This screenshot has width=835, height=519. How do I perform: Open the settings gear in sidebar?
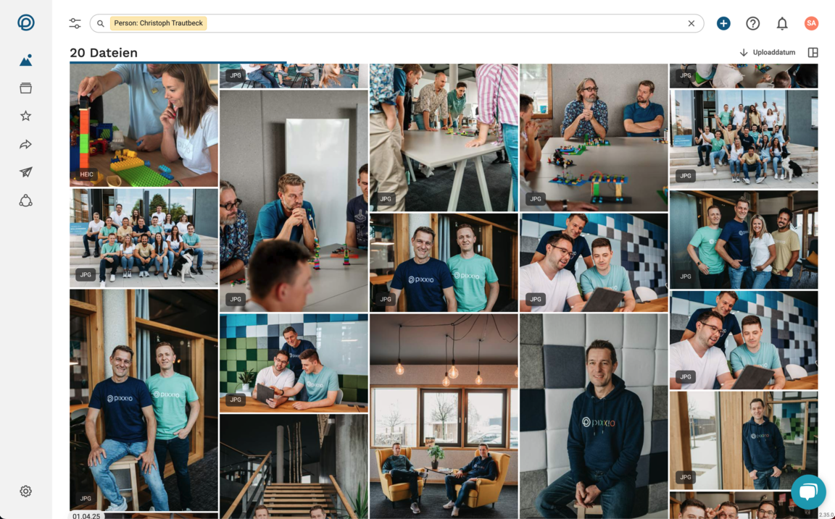pos(25,491)
